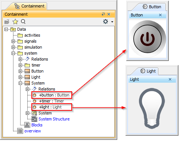Click the +light property circle icon

(34, 107)
